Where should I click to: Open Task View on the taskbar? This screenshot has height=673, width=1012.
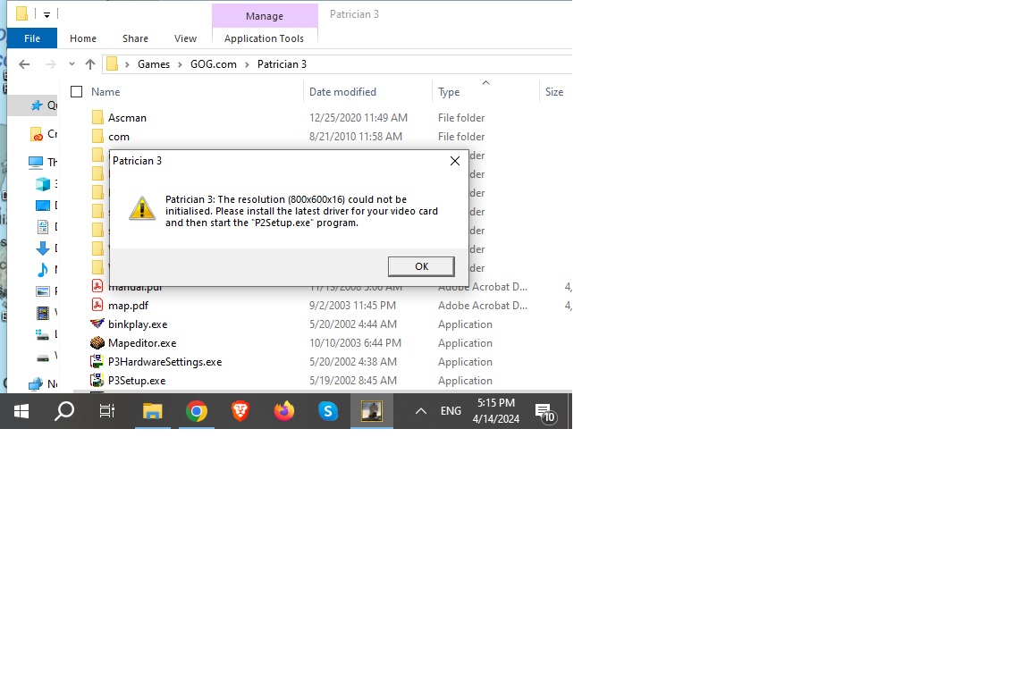click(107, 411)
